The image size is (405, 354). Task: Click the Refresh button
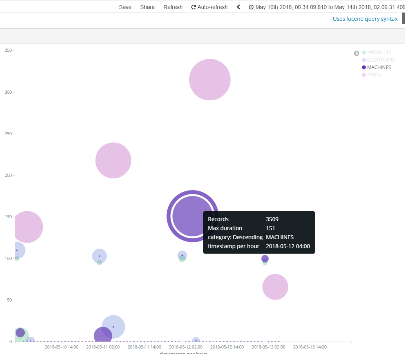point(173,7)
